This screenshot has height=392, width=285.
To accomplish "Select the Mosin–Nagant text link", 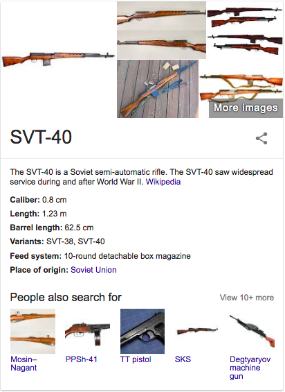I will tap(24, 364).
